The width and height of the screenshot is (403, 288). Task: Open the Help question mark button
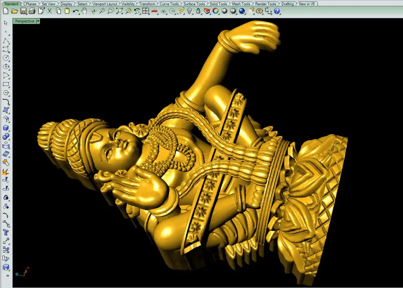(x=277, y=11)
